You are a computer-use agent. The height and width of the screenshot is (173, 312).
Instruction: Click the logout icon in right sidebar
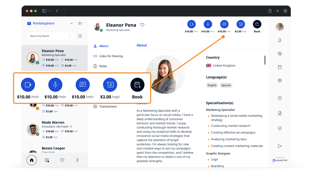tap(280, 146)
